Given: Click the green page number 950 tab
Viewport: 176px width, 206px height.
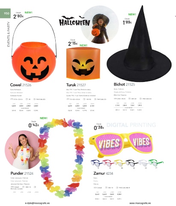Looking at the screenshot, I should 6,13.
